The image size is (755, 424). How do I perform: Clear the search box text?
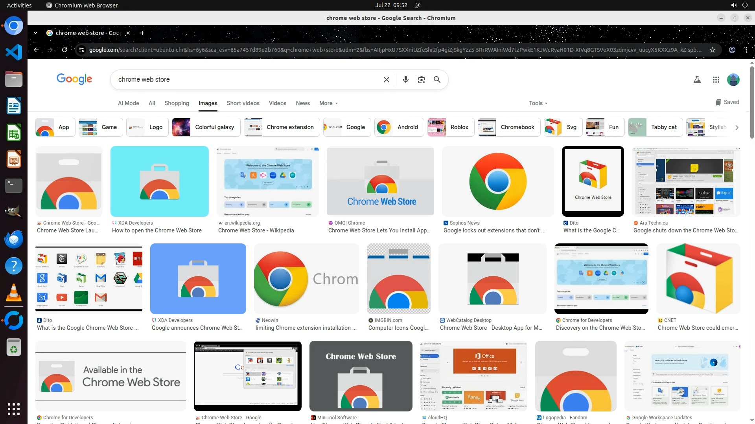386,80
